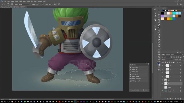Swap foreground and background colors
The width and height of the screenshot is (184, 103).
click(x=160, y=62)
